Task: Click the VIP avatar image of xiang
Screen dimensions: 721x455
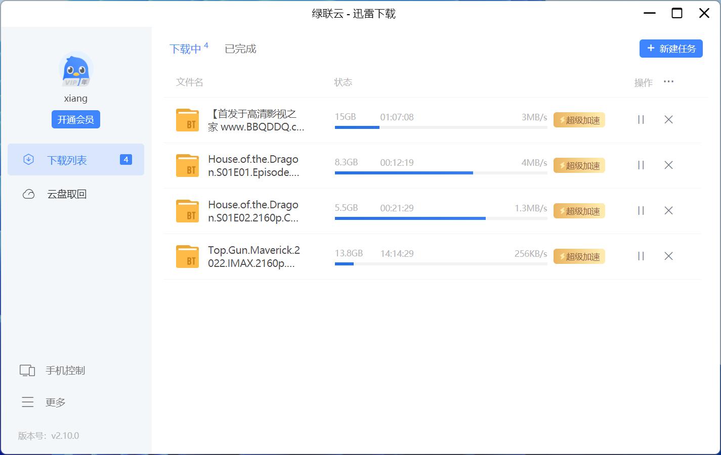Action: [x=76, y=71]
